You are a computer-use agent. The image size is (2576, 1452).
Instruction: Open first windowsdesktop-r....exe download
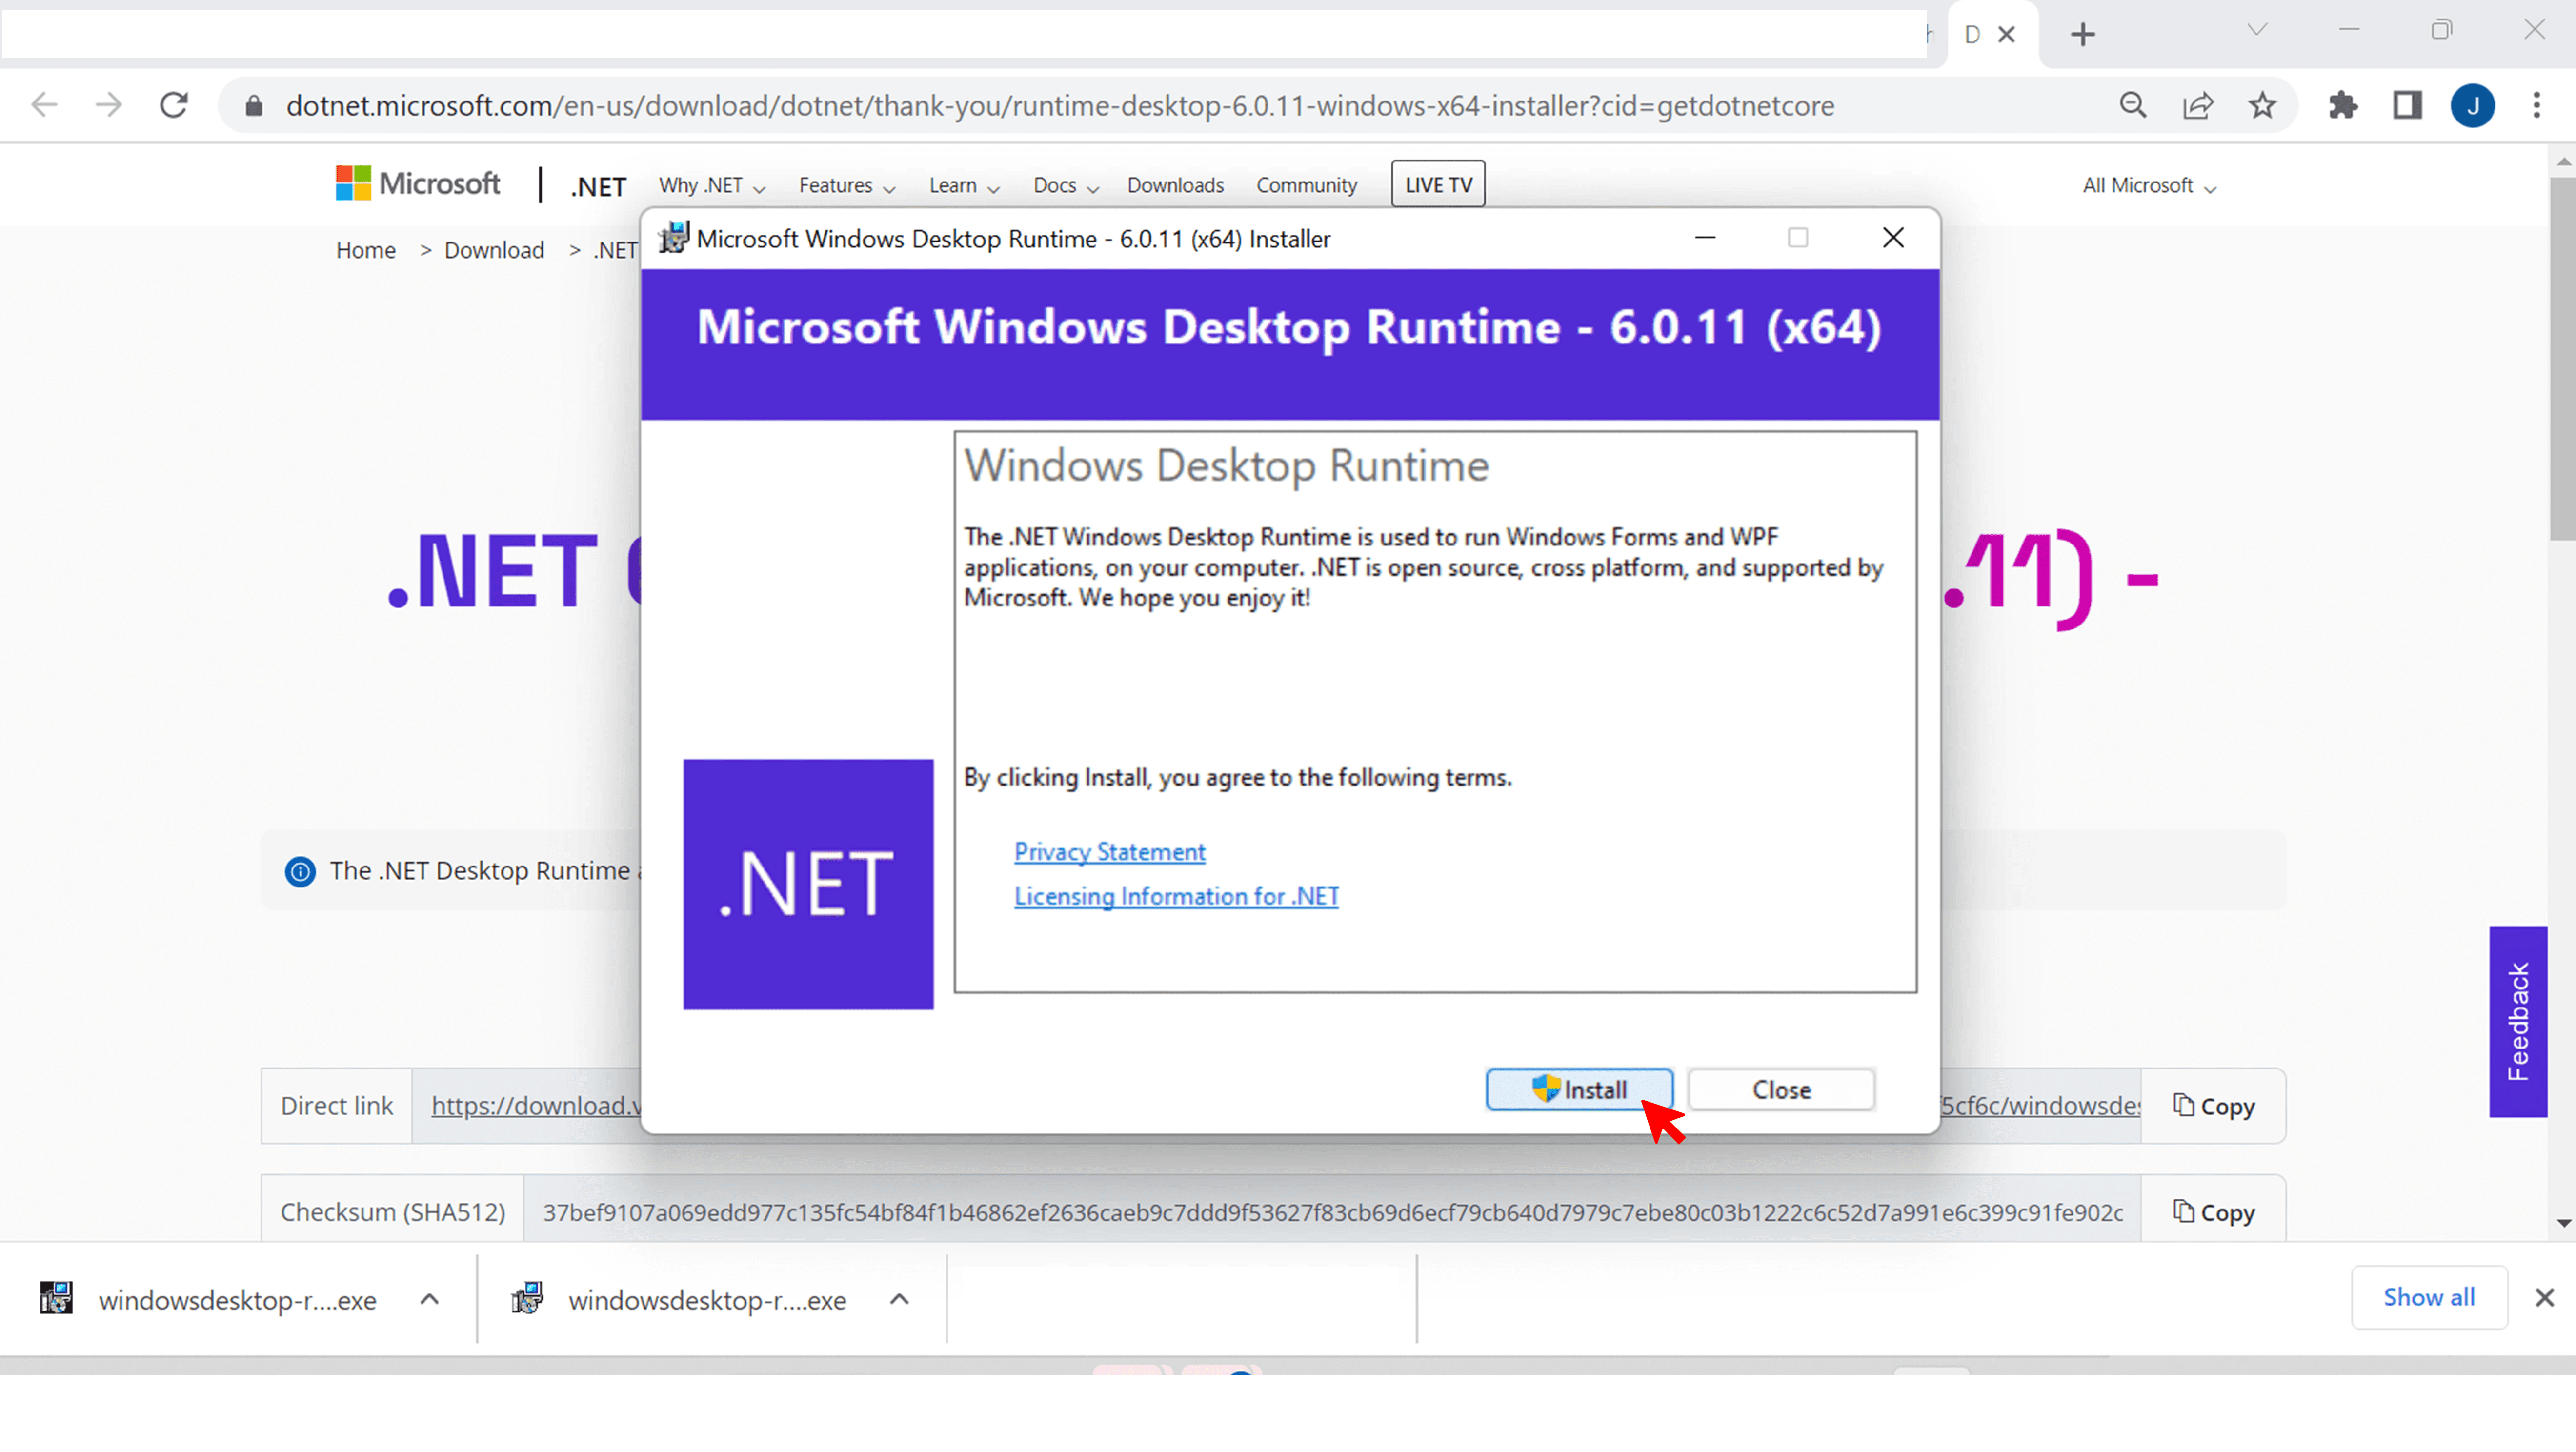(x=237, y=1300)
